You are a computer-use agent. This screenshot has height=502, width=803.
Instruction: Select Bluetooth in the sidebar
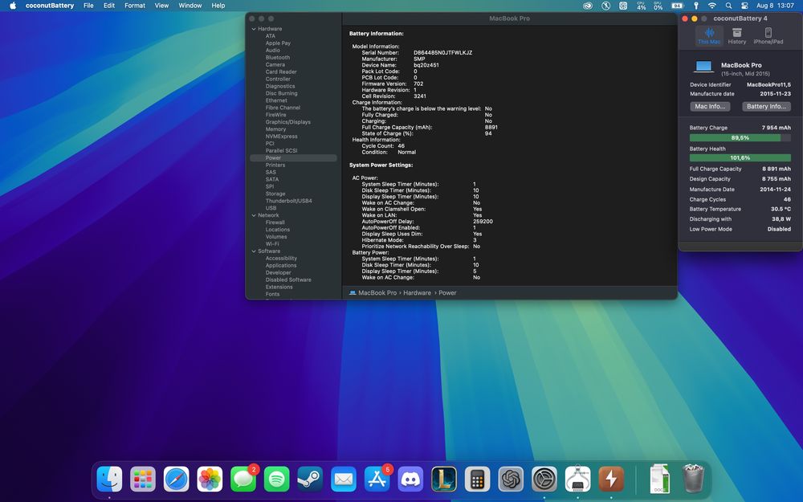click(x=278, y=57)
